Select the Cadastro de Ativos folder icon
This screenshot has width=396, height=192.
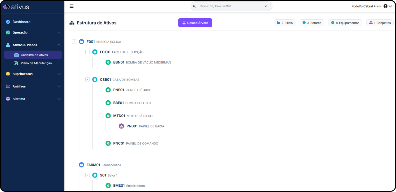(16, 55)
